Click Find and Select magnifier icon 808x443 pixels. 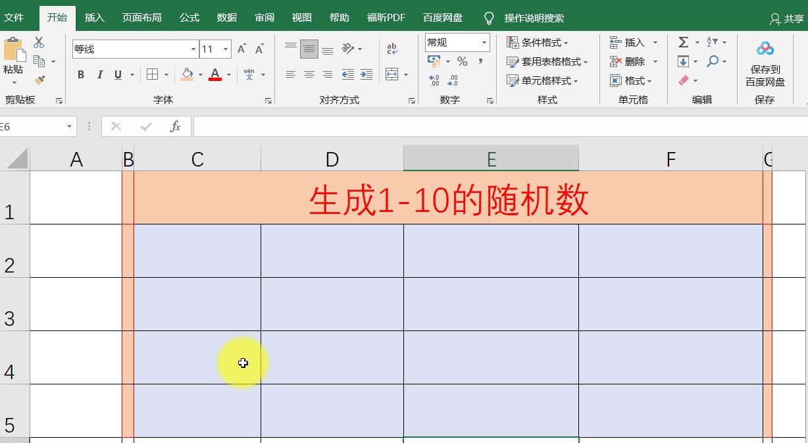pos(713,61)
